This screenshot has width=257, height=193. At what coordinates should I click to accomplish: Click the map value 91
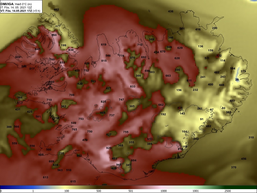click(202, 119)
